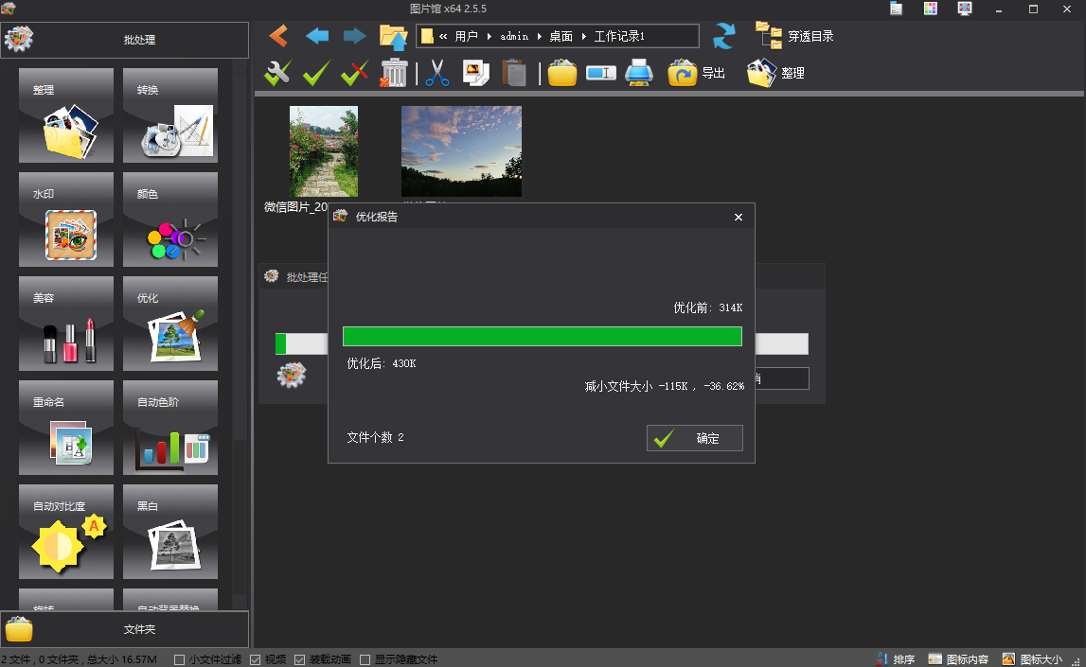Toggle the 小文件过滤 checkbox
This screenshot has width=1086, height=667.
click(180, 659)
